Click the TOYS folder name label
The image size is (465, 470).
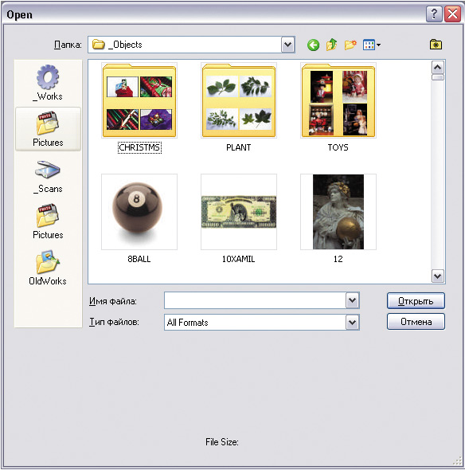338,147
